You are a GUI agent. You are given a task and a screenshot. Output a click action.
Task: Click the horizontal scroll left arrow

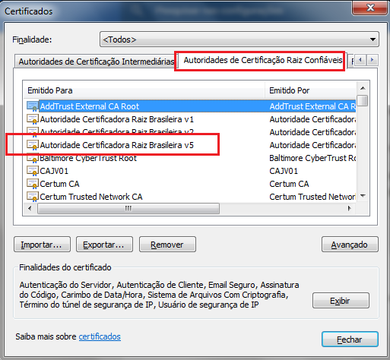tap(30, 208)
